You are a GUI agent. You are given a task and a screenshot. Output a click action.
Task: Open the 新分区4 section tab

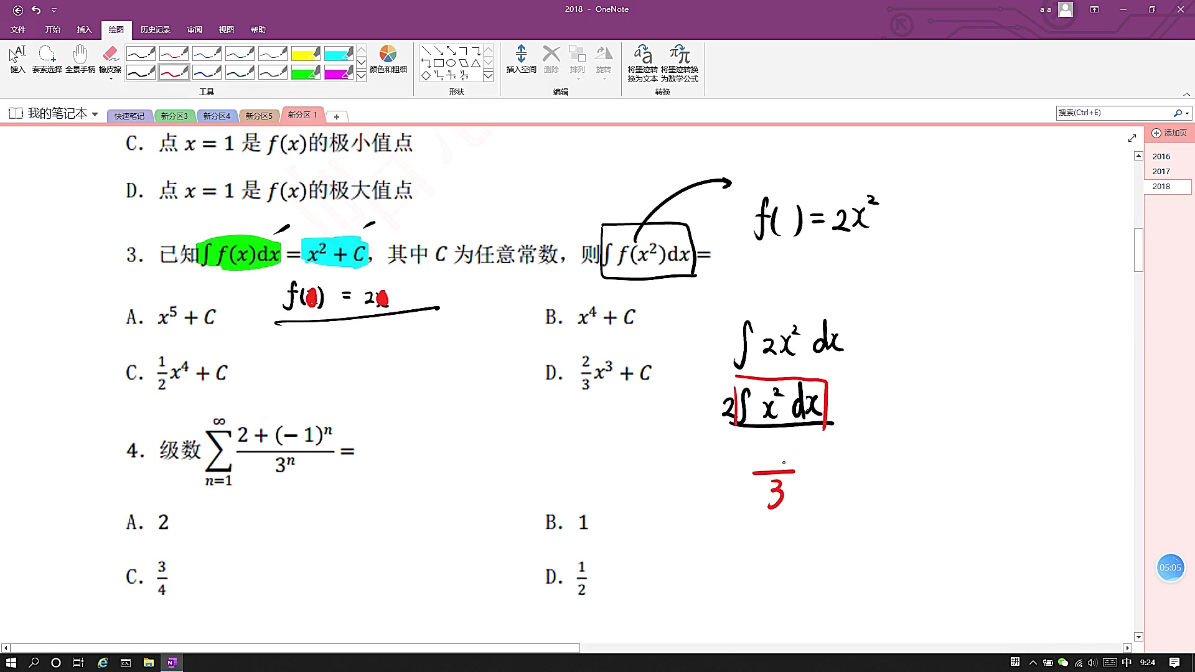click(217, 115)
